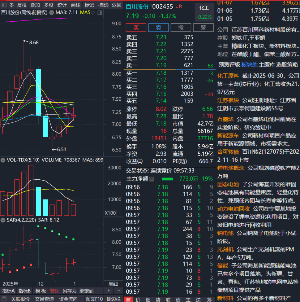Select the 叠加 overlay tool
Image resolution: width=300 pixels, height=302 pixels.
(x=35, y=5)
